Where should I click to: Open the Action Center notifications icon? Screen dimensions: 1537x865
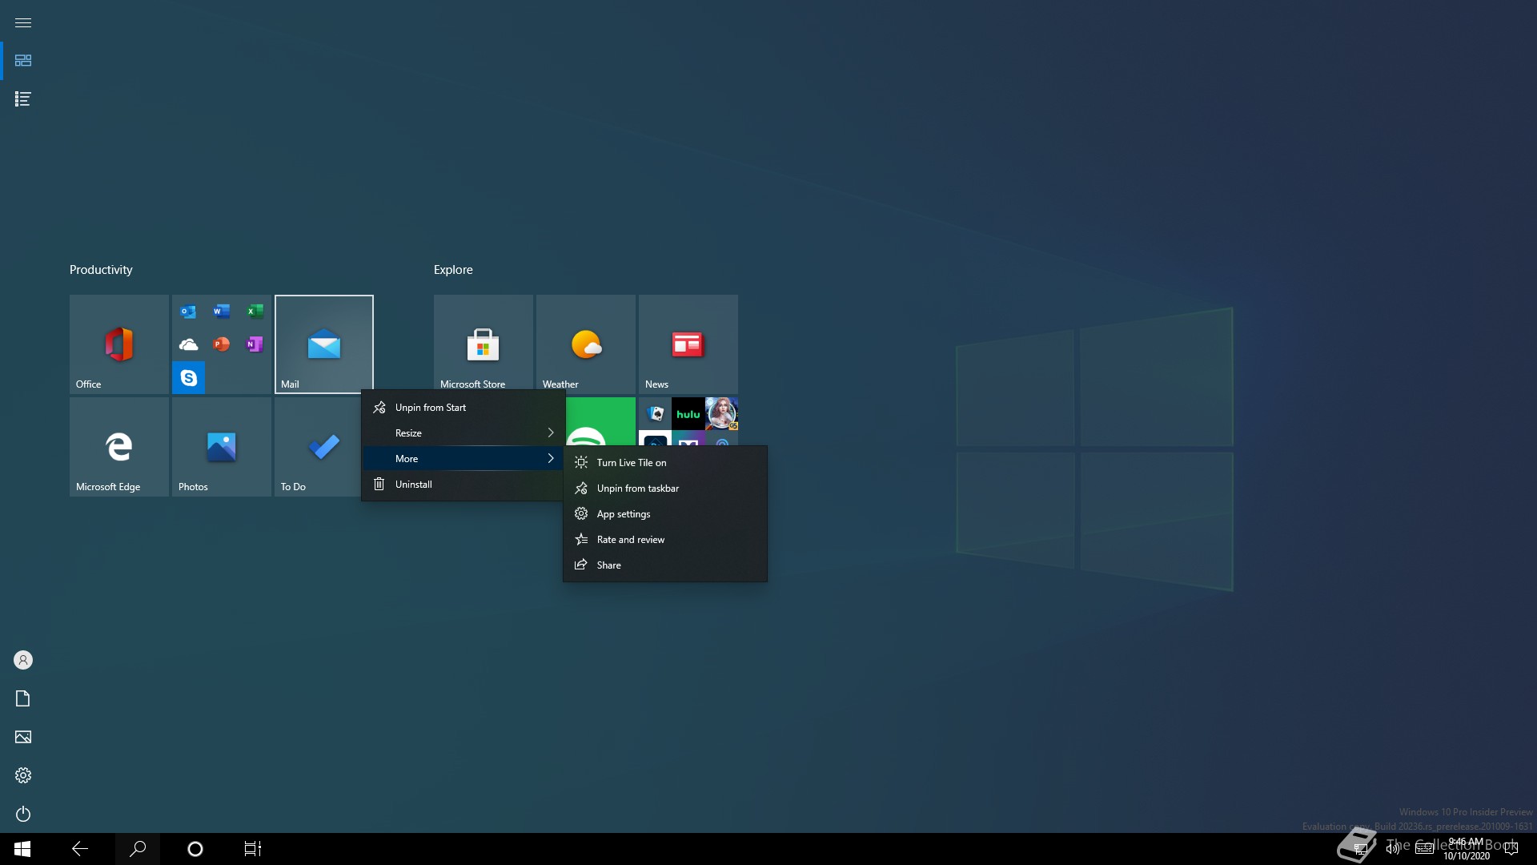coord(1511,849)
